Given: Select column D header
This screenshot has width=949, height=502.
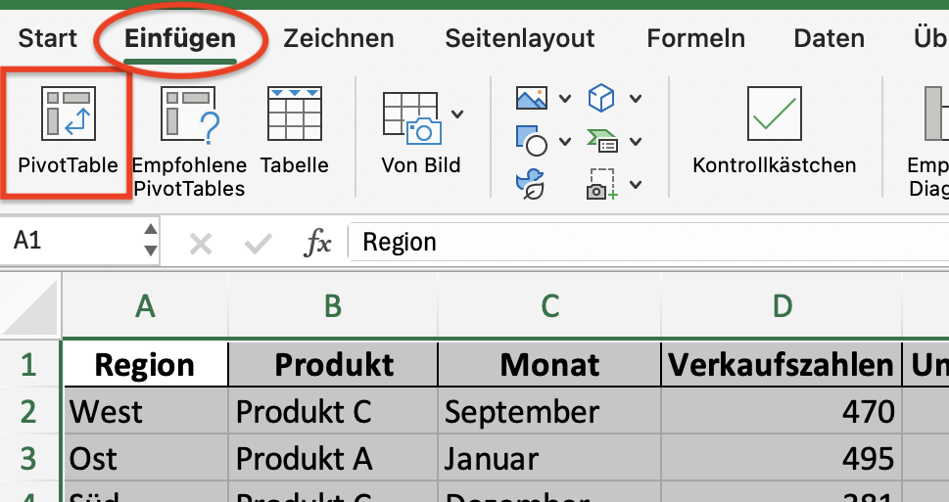Looking at the screenshot, I should 782,306.
